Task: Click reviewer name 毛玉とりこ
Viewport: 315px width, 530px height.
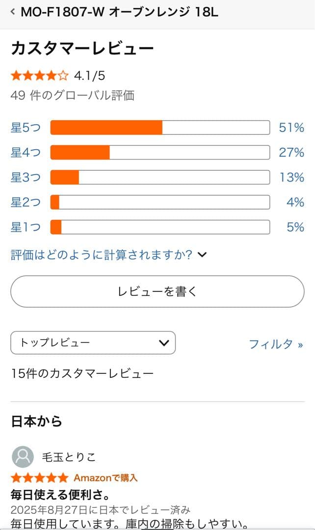Action: tap(69, 457)
